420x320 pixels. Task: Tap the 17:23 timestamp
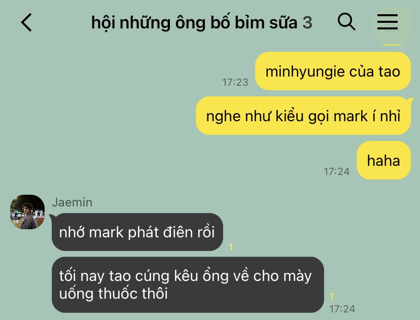coord(235,82)
